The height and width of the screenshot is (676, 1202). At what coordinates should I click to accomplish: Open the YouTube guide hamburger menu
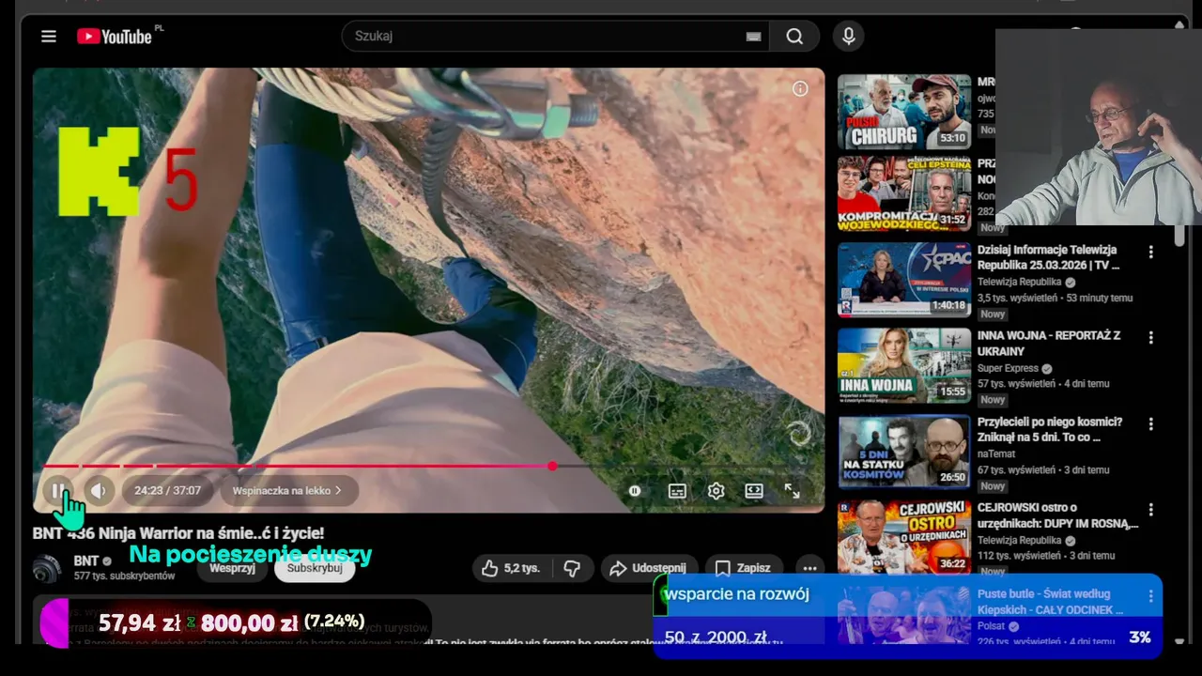(x=49, y=37)
